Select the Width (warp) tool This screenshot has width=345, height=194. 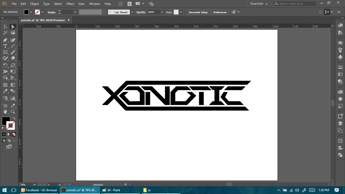5,71
